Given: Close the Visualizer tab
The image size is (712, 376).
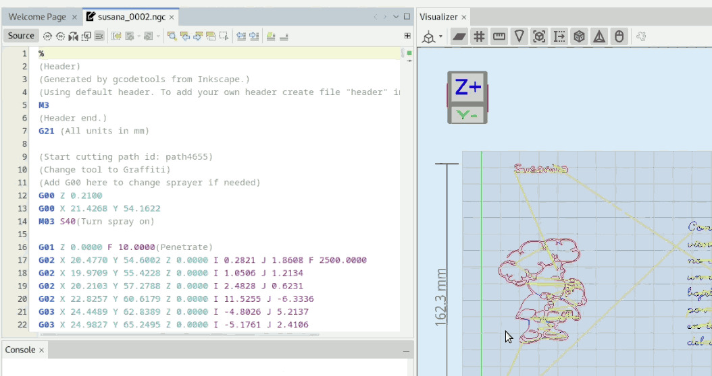Looking at the screenshot, I should coord(464,18).
